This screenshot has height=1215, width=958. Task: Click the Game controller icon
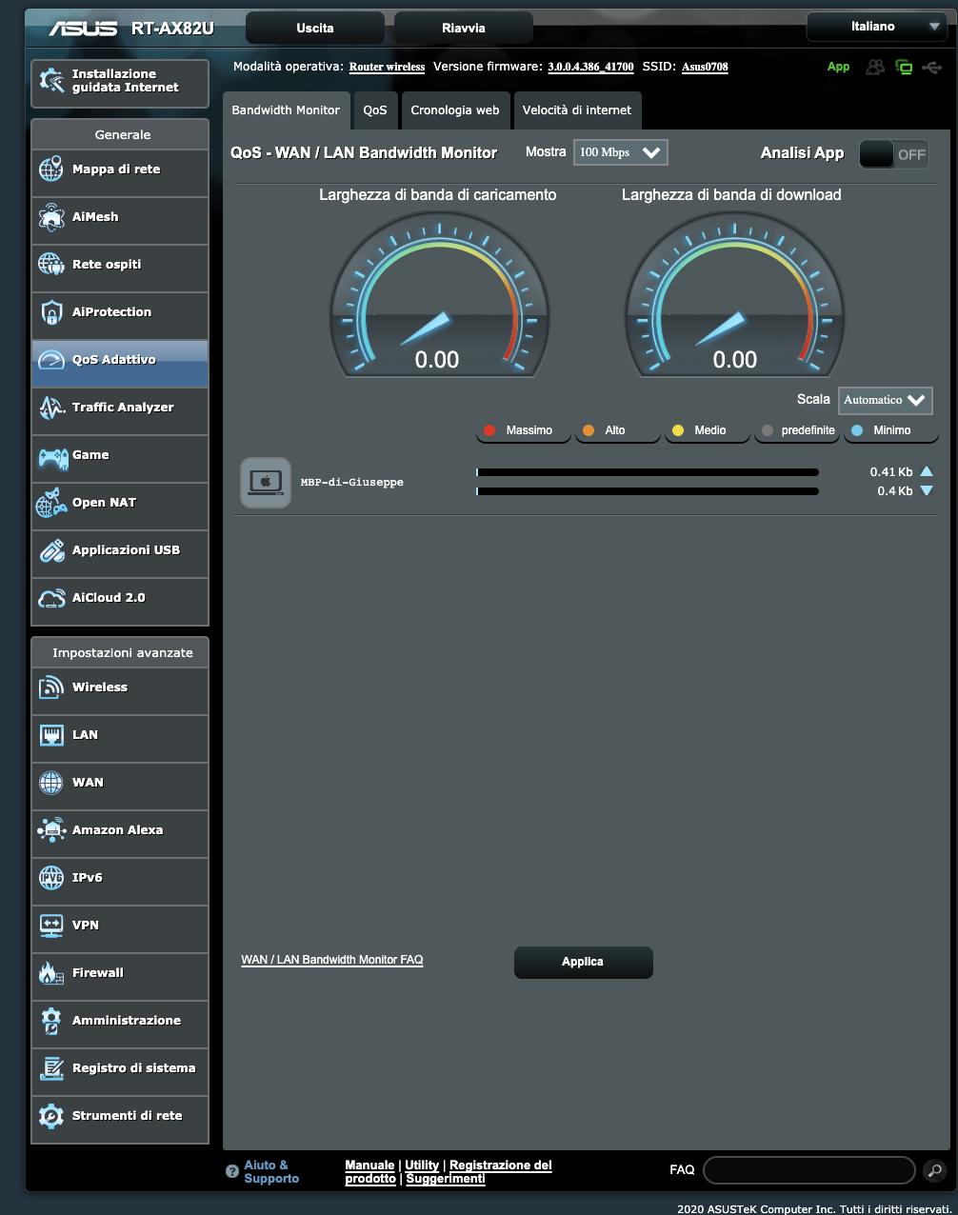[x=51, y=457]
